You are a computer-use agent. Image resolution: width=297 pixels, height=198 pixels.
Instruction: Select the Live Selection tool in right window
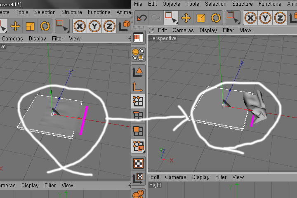171,18
